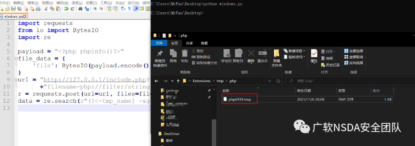Click the green Undo arrow in Notepad++
The image size is (415, 146).
click(x=66, y=9)
